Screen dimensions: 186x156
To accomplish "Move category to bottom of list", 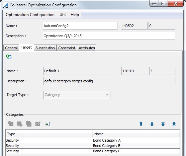I will point(174,124).
